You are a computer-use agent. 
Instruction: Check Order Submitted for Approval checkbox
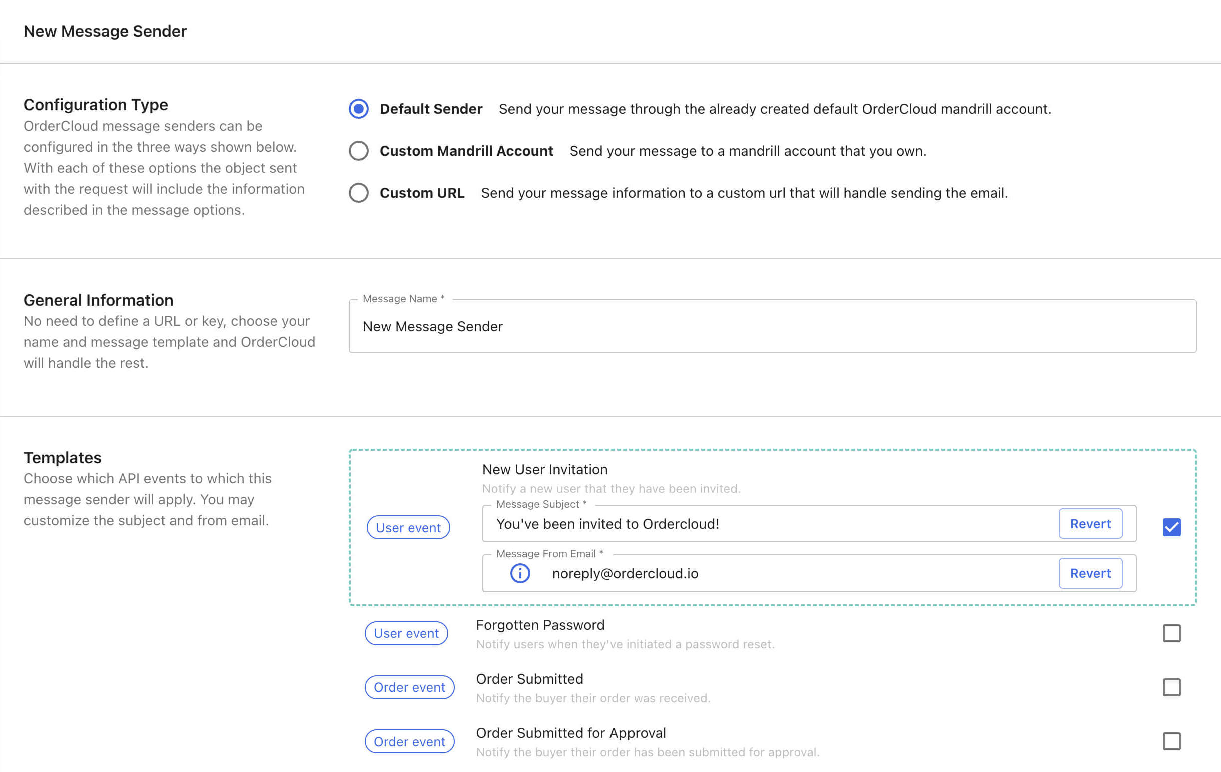pos(1171,741)
